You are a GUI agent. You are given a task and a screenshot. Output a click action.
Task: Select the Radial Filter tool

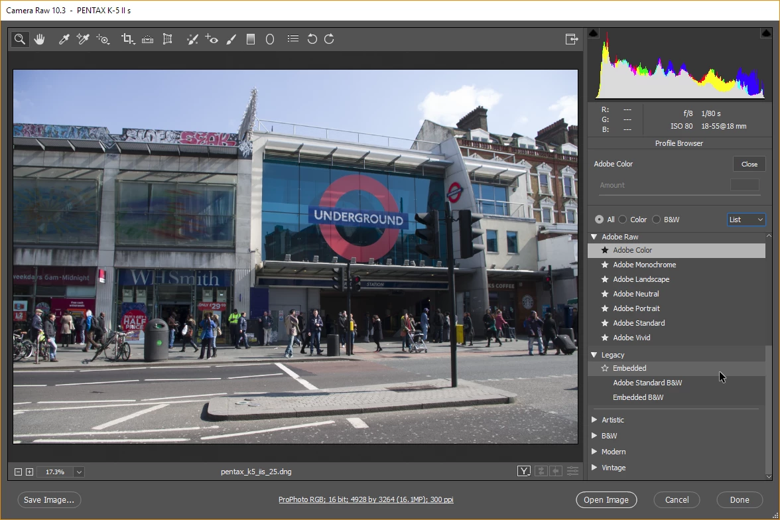(x=269, y=39)
